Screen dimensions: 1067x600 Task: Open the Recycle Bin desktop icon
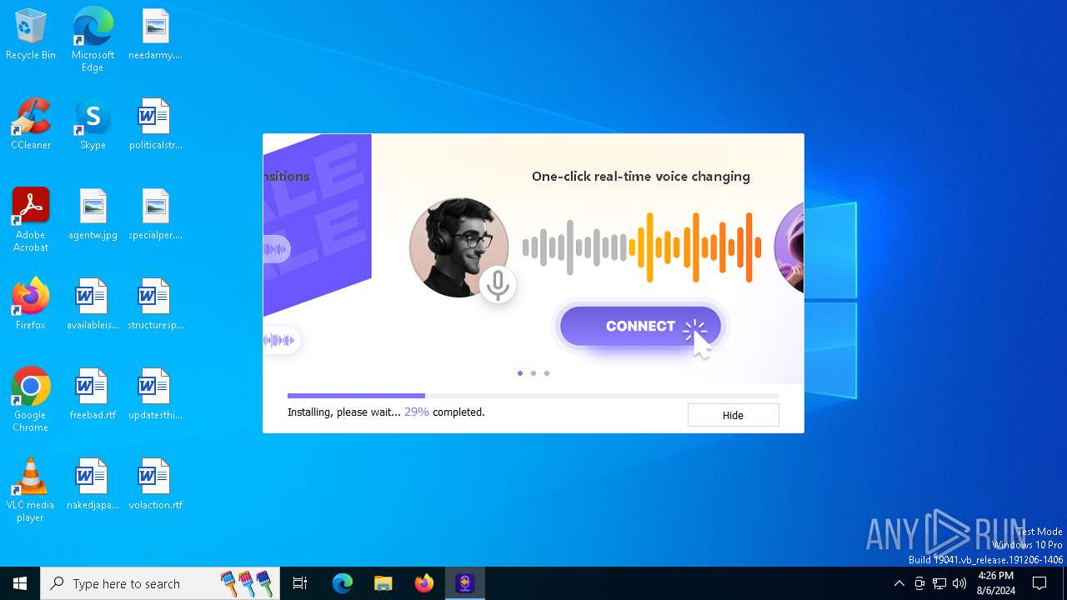point(31,35)
